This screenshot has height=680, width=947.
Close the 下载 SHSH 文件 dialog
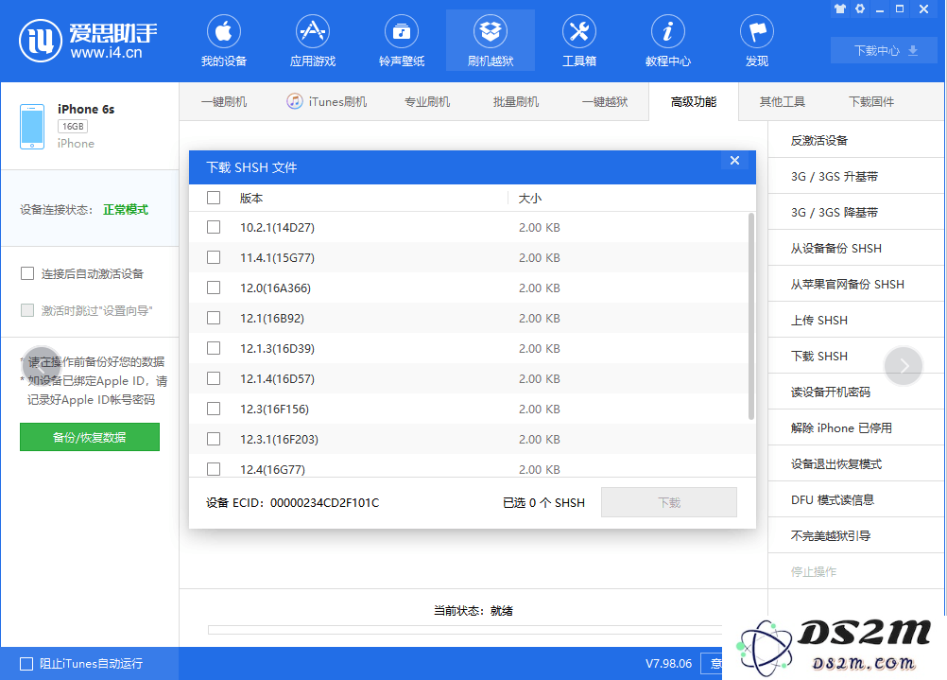tap(734, 160)
